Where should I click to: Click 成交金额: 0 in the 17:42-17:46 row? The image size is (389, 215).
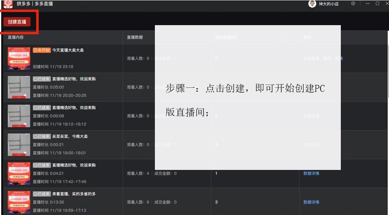pyautogui.click(x=166, y=174)
